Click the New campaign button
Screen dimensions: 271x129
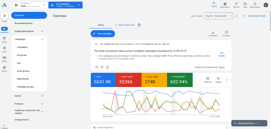(x=103, y=34)
